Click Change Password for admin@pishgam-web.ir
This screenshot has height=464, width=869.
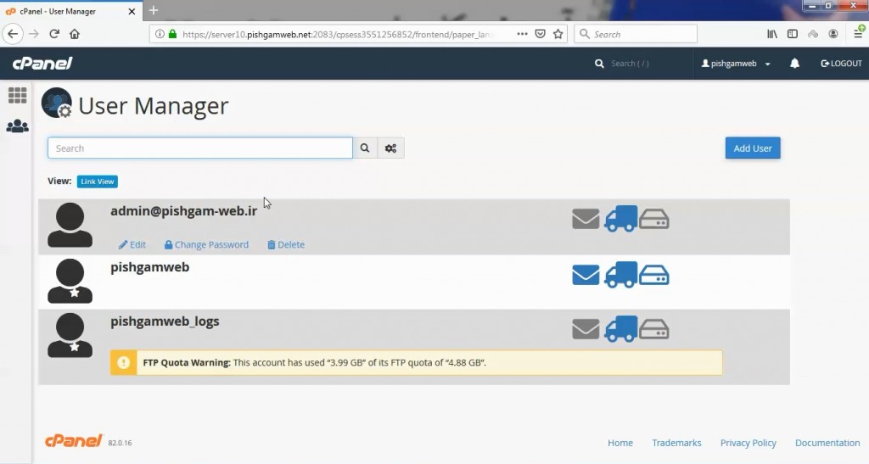[x=206, y=245]
